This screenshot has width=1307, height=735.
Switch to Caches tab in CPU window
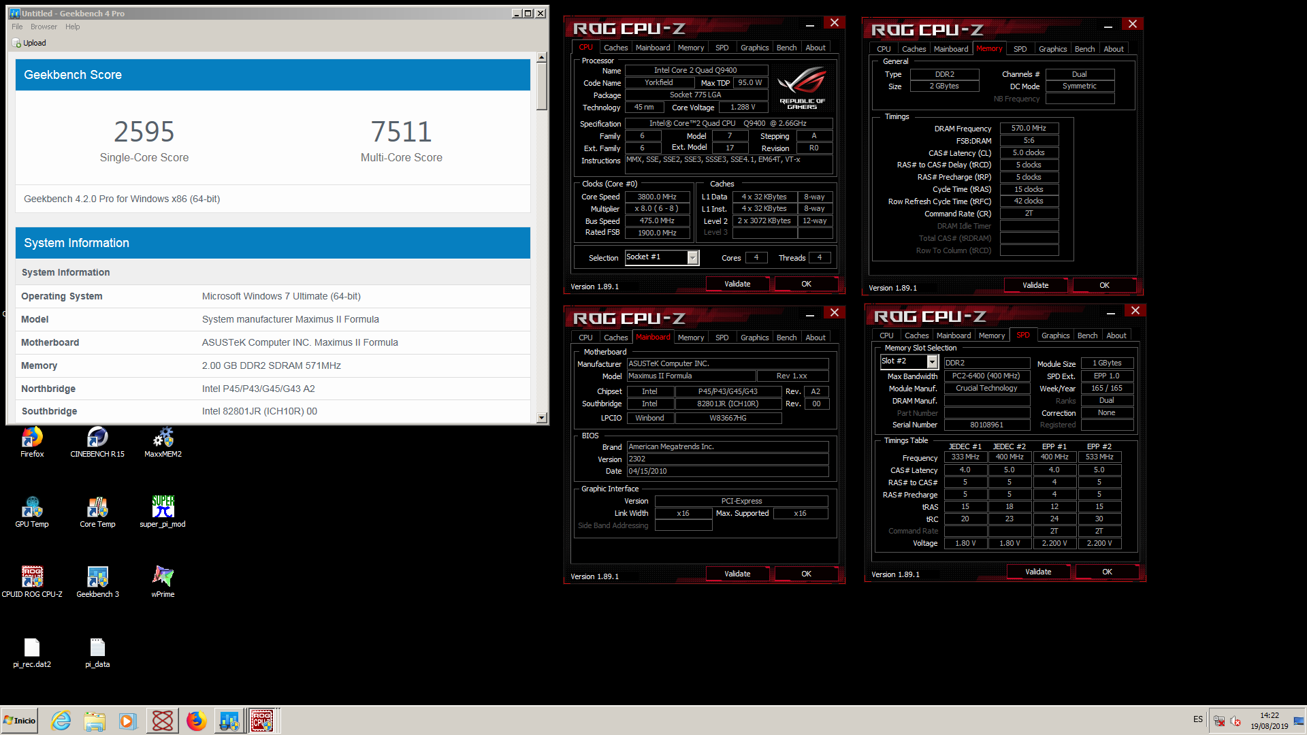click(x=615, y=48)
